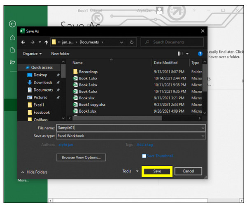Click Excel icon beside Book 3.xlsx
This screenshot has width=247, height=207.
[x=75, y=85]
